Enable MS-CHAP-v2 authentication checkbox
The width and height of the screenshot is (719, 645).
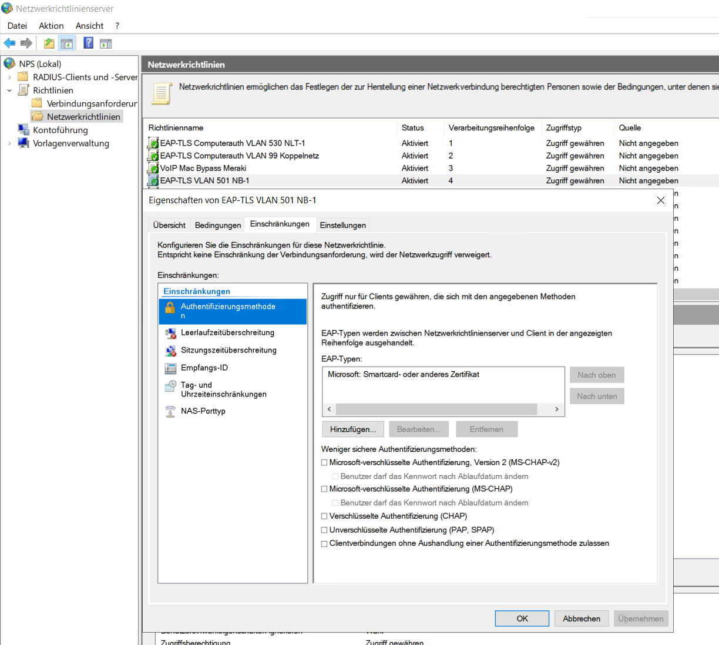pyautogui.click(x=324, y=462)
